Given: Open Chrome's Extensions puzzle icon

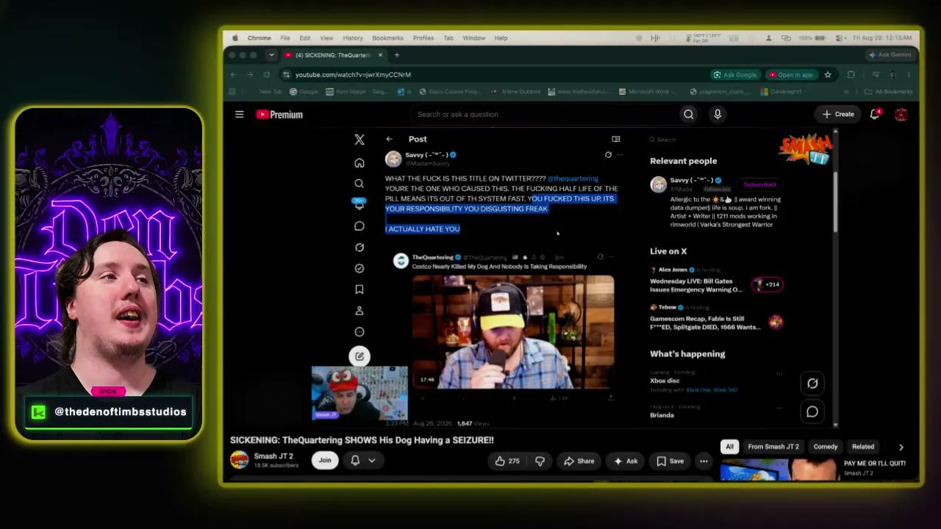Looking at the screenshot, I should coord(851,74).
